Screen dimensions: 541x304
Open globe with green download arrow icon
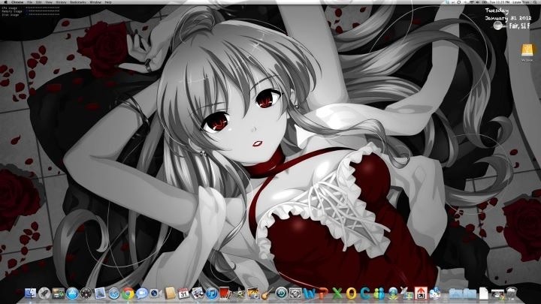(393, 293)
